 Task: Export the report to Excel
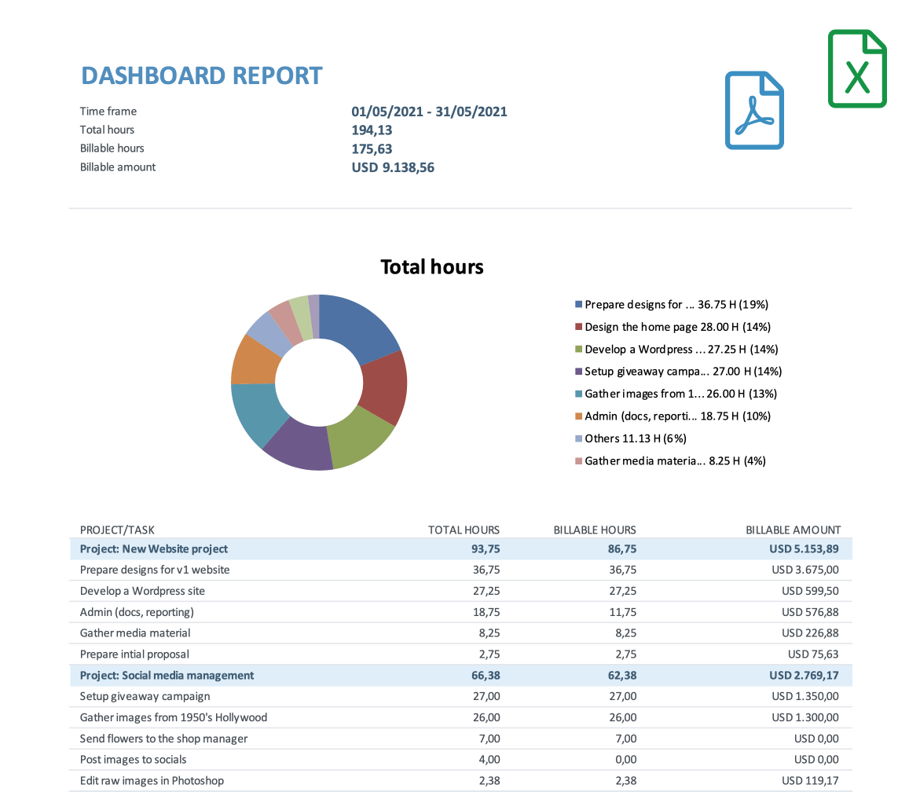point(856,68)
